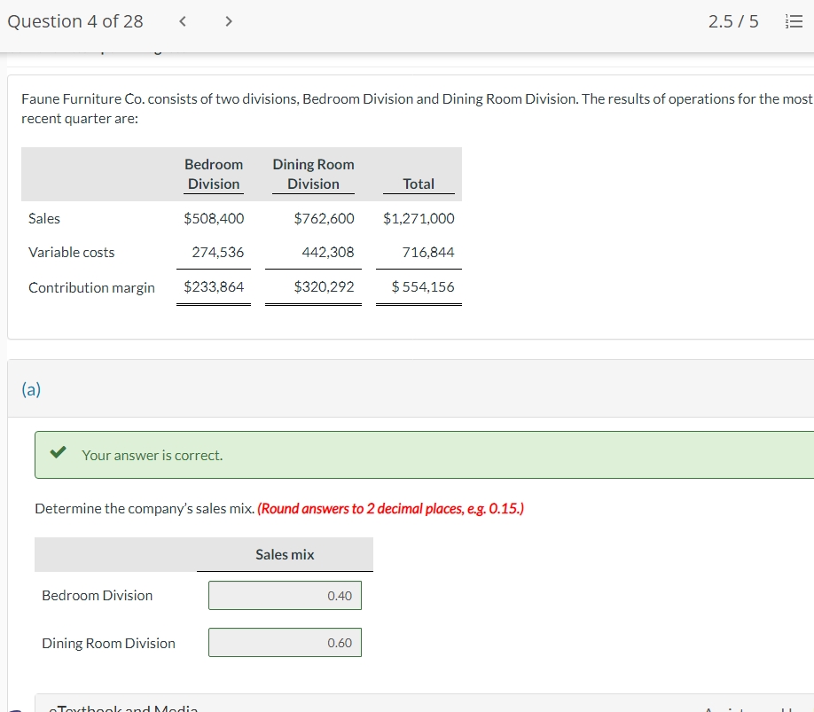The height and width of the screenshot is (712, 814).
Task: Click the Sales row label
Action: pos(44,218)
